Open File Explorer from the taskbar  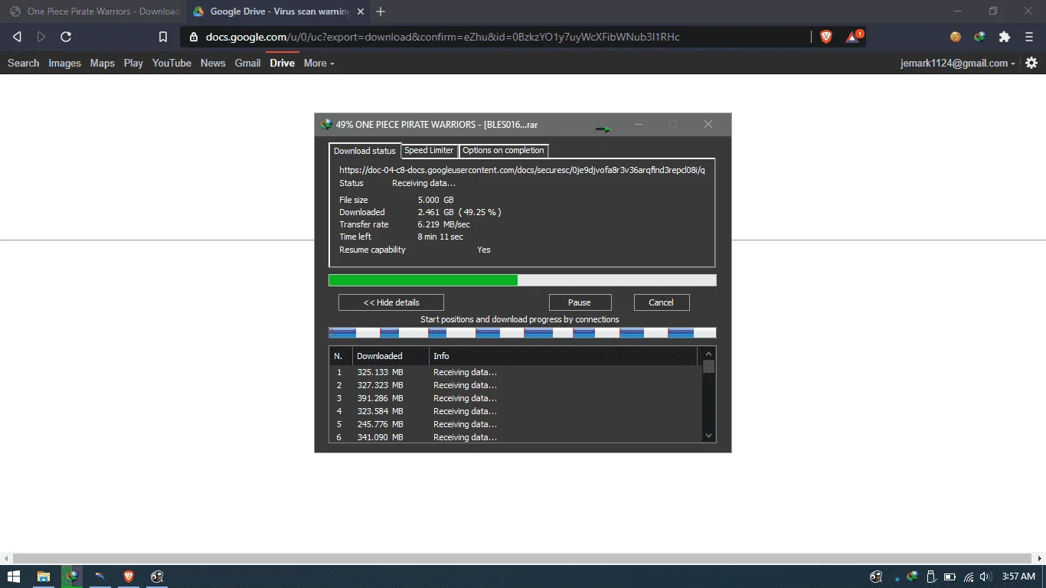(44, 577)
